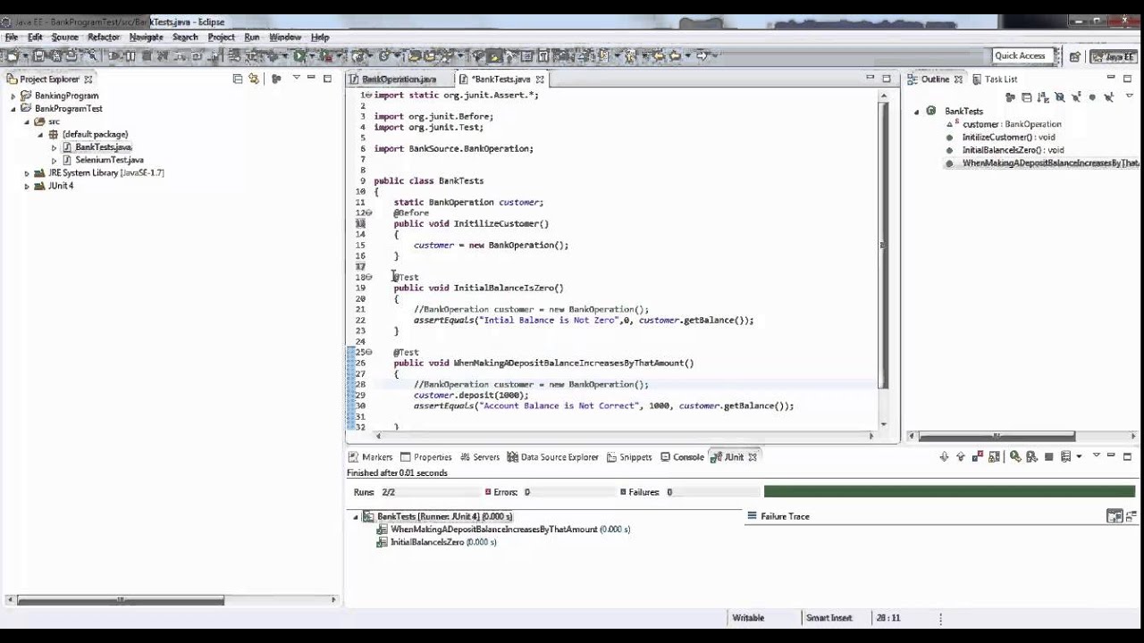Toggle Sort alphabetically in Outline view

[x=1043, y=97]
